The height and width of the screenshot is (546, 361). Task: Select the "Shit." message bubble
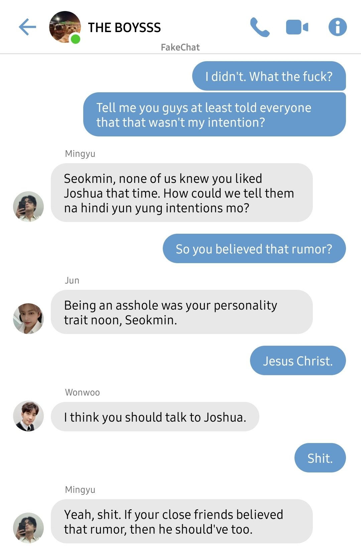(x=320, y=458)
